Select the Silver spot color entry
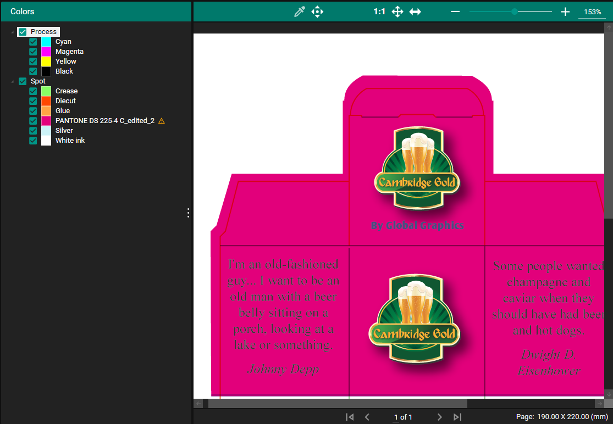 pyautogui.click(x=64, y=131)
